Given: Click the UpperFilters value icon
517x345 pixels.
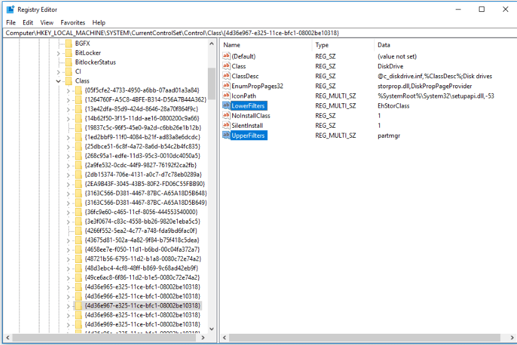Looking at the screenshot, I should pos(226,135).
